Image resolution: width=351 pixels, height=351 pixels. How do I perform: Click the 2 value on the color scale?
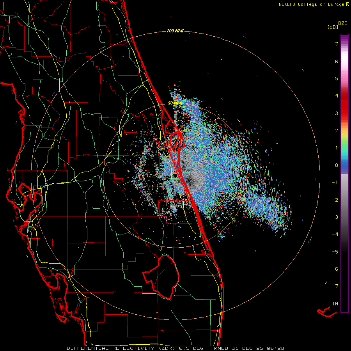click(x=337, y=131)
